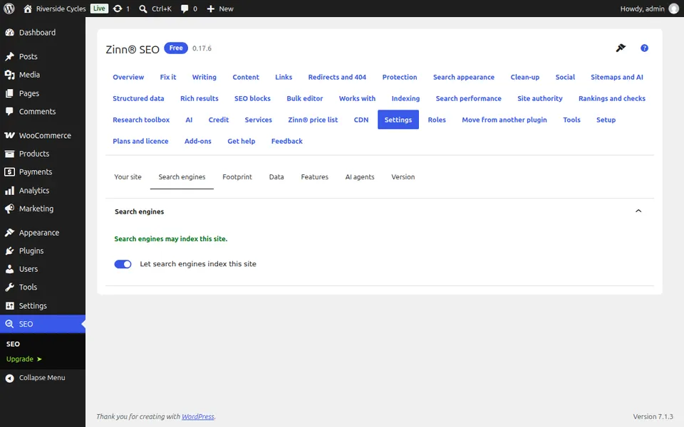The width and height of the screenshot is (684, 427).
Task: Open the Features tab
Action: pyautogui.click(x=314, y=177)
